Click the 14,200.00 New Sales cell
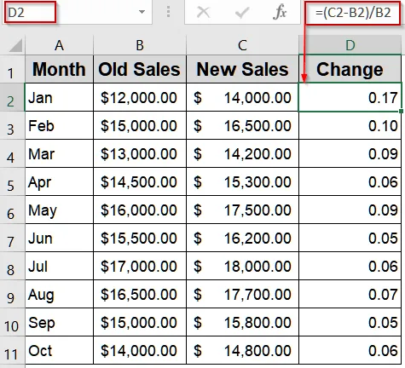This screenshot has width=405, height=368. (242, 153)
